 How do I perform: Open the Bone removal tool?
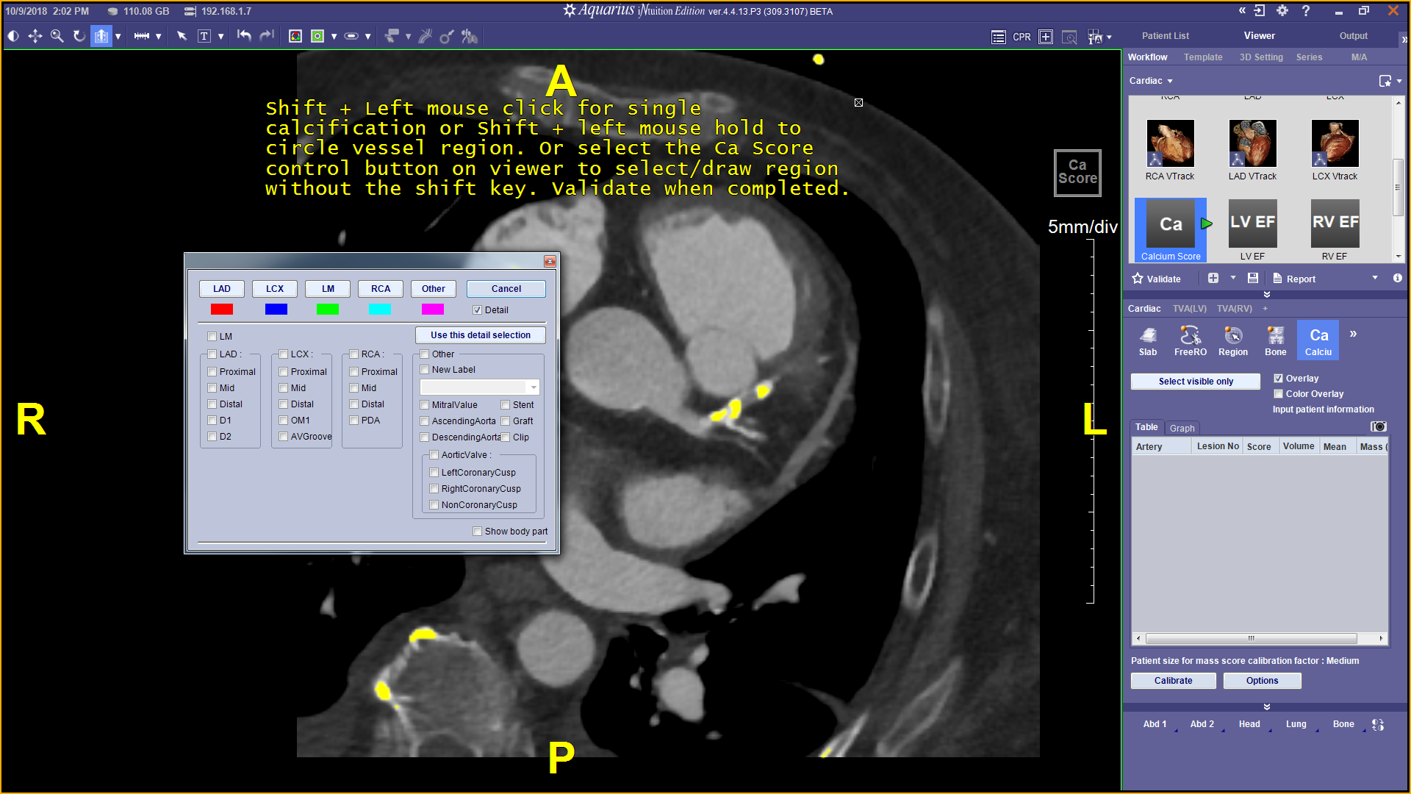pyautogui.click(x=1275, y=340)
